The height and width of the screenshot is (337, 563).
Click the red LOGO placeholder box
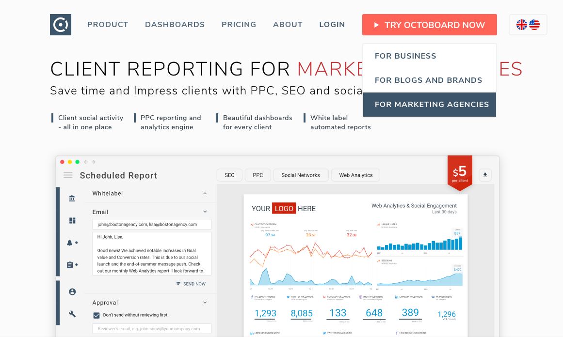point(284,208)
